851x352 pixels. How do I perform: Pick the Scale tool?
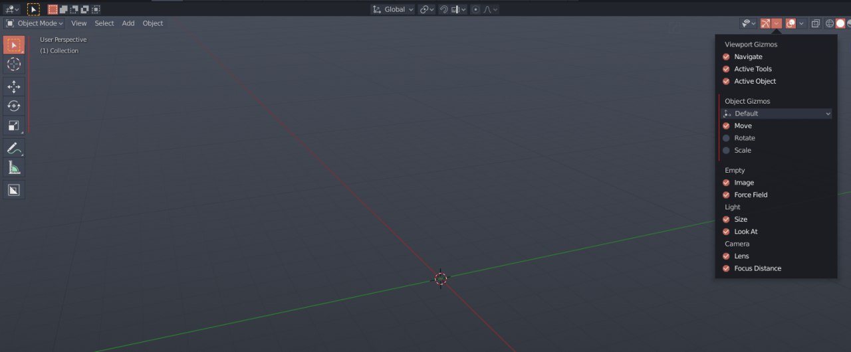(14, 126)
